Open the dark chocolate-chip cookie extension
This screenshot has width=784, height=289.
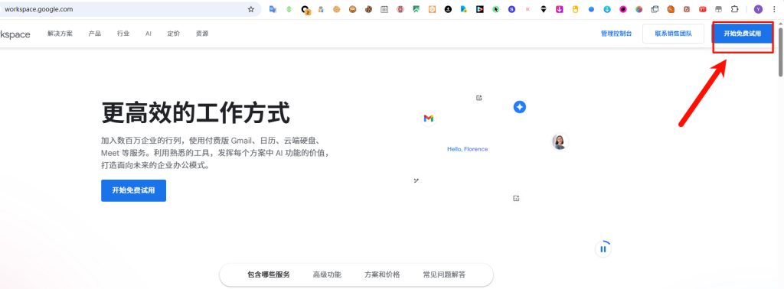coord(368,9)
